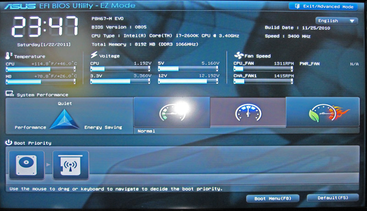This screenshot has width=367, height=211.
Task: Click the BIOS Version : 0805 text
Action: [119, 27]
